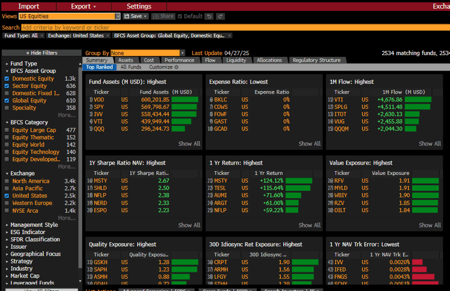The image size is (450, 291).
Task: Open the Group By dropdown
Action: click(x=182, y=53)
